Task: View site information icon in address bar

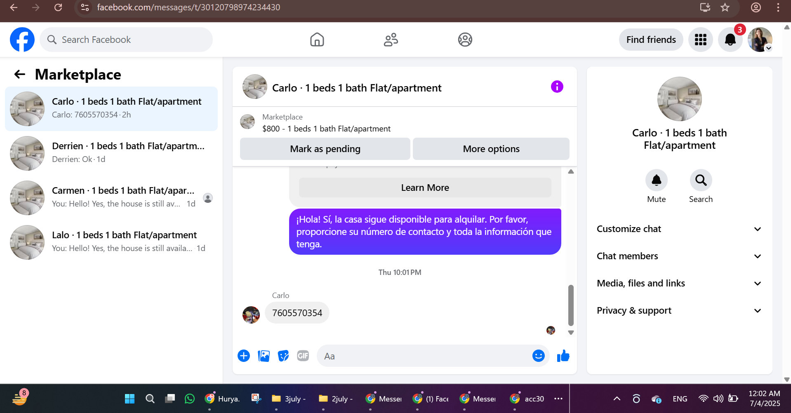Action: coord(85,7)
